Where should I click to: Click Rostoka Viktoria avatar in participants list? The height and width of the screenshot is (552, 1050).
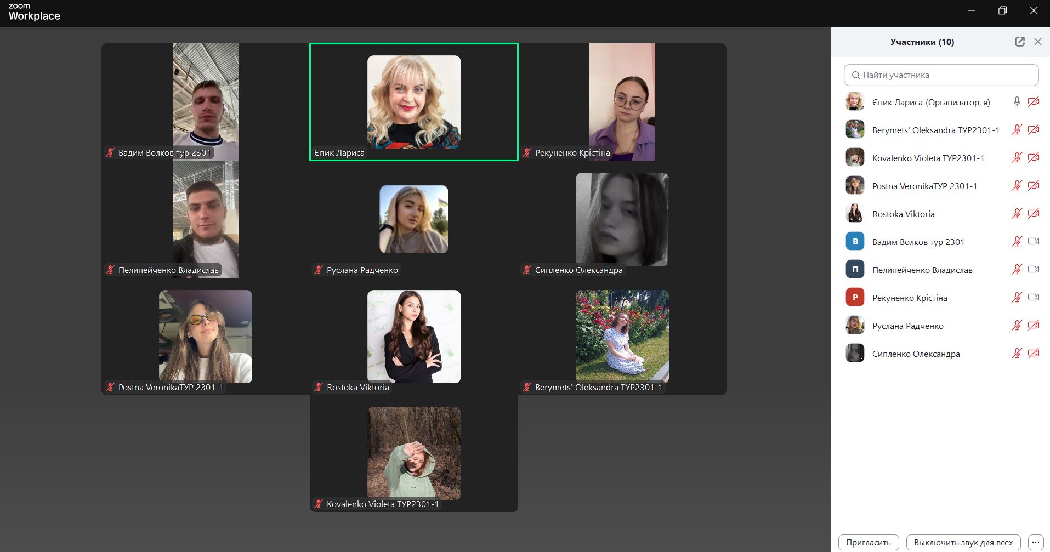tap(855, 213)
